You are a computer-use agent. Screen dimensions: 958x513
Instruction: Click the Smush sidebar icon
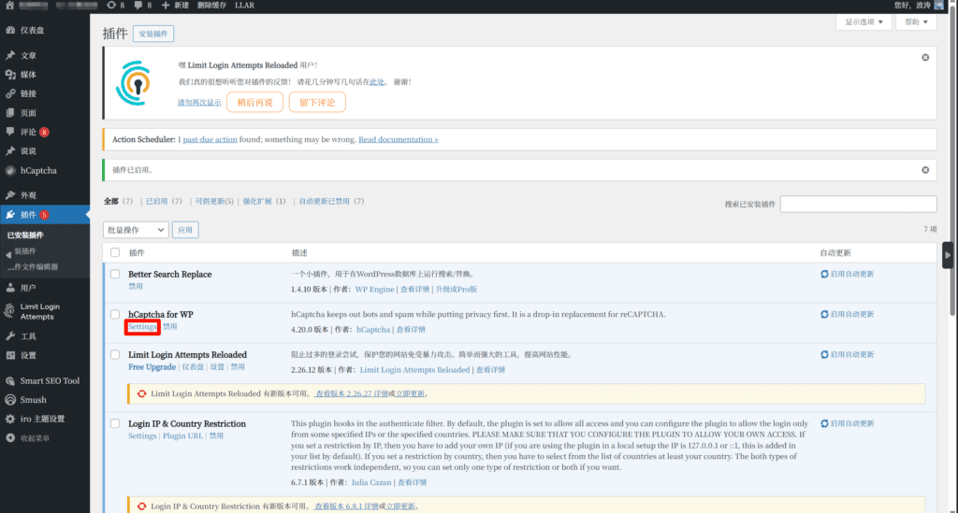coord(10,400)
